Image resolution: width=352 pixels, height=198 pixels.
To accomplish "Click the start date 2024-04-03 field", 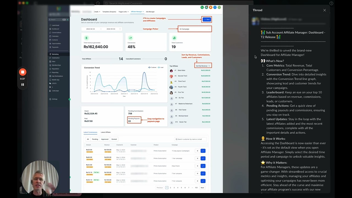I will tap(90, 29).
